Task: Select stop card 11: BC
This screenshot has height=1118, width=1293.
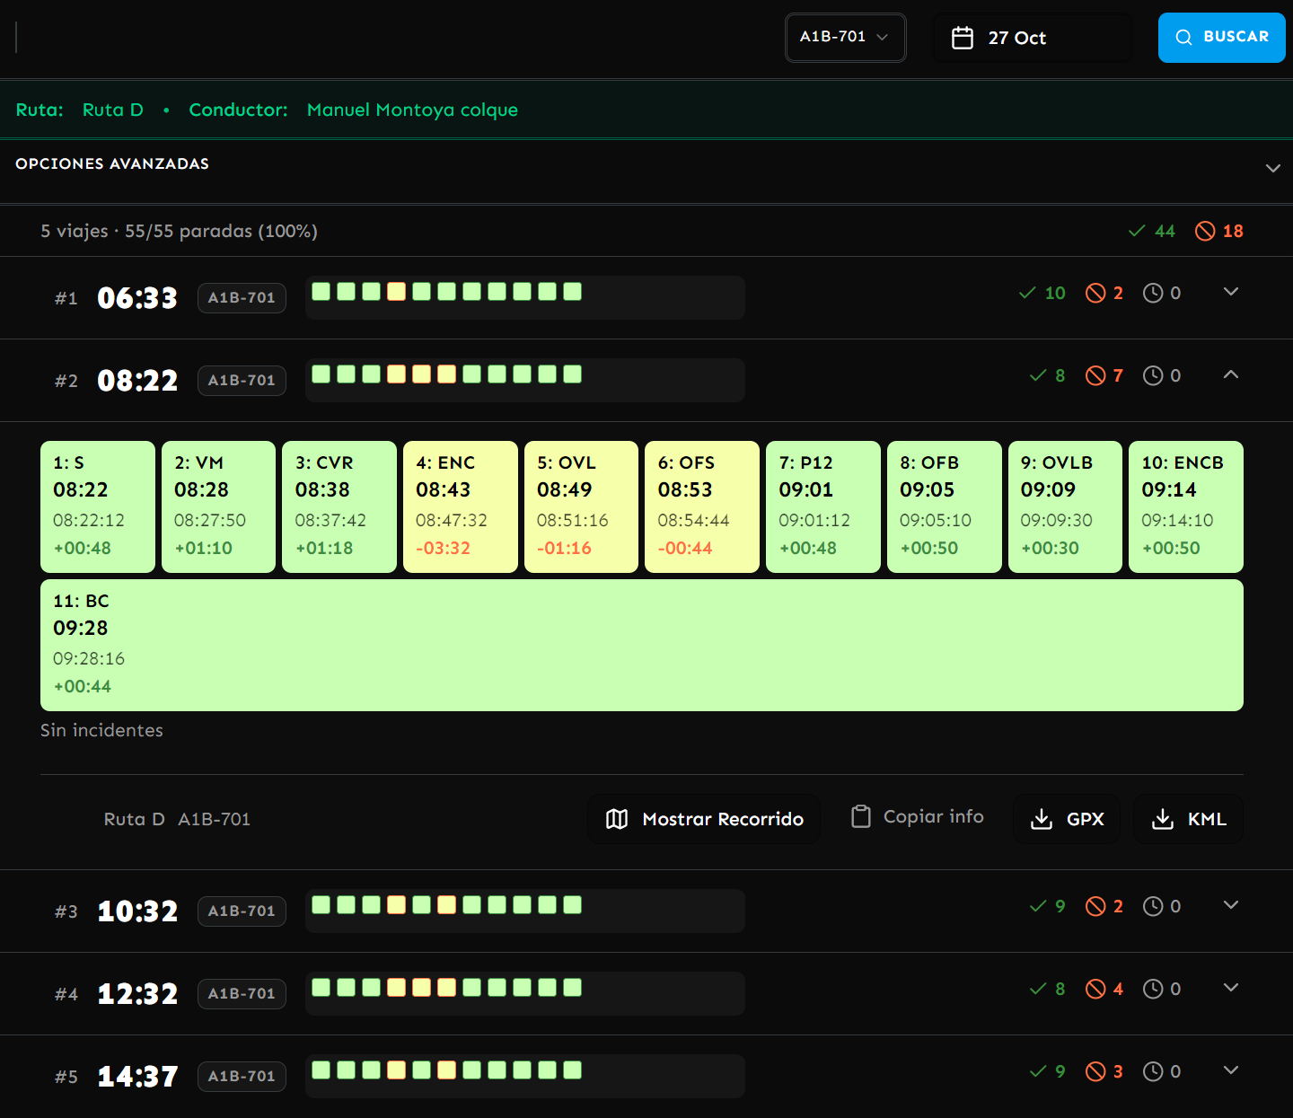Action: [x=642, y=645]
